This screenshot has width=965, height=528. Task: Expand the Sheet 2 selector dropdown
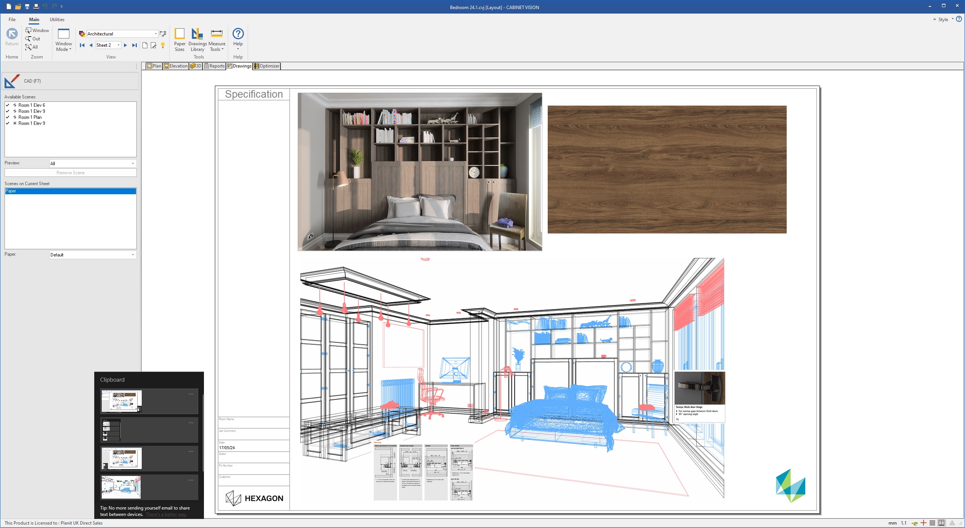click(118, 45)
